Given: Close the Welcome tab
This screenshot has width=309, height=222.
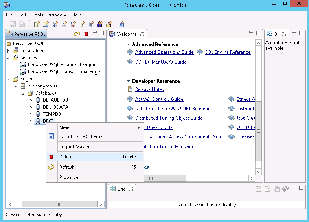Looking at the screenshot, I should (142, 34).
